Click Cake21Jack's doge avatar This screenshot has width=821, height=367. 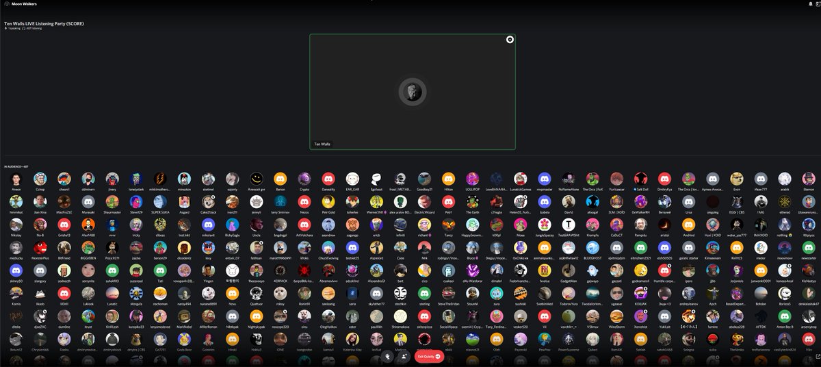point(208,202)
